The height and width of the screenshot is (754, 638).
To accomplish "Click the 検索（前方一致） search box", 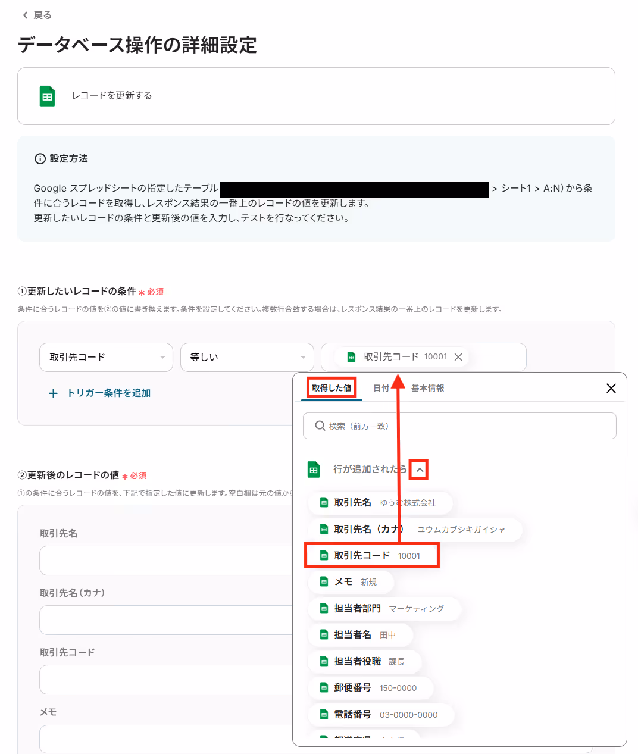I will pyautogui.click(x=459, y=426).
